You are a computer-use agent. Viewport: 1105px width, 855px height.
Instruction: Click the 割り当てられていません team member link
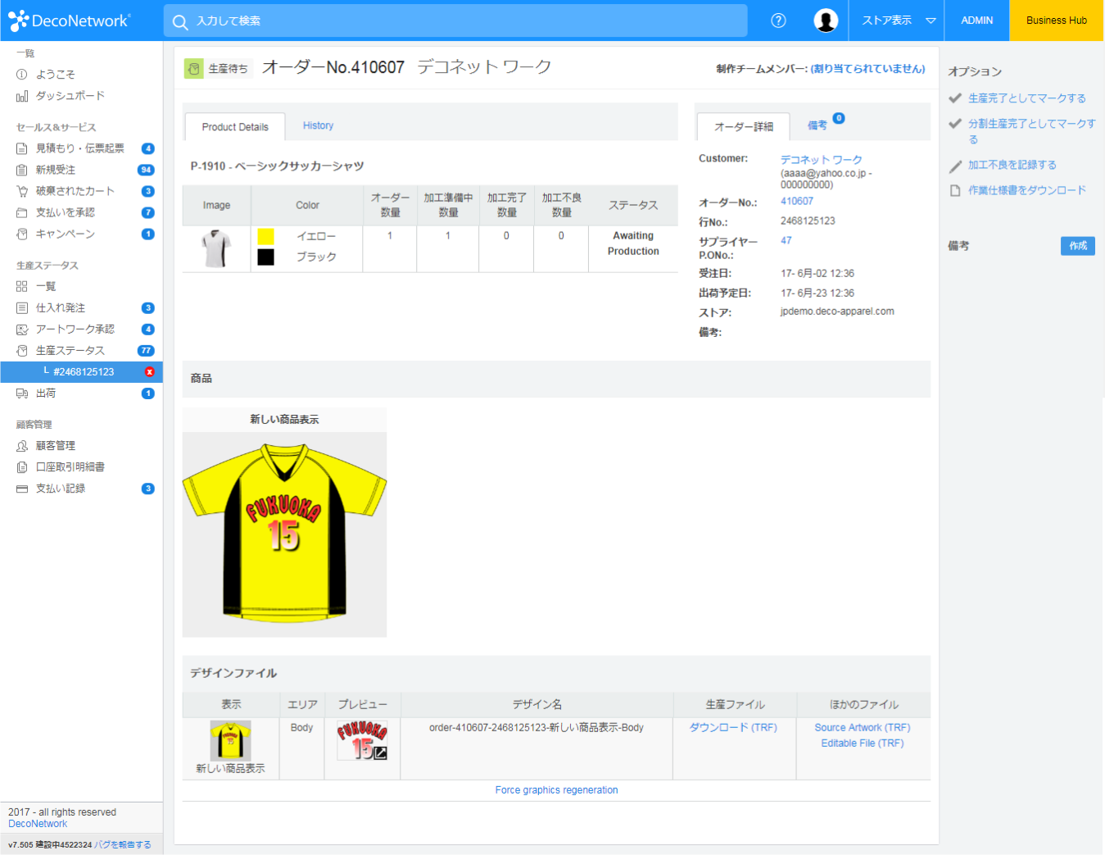click(868, 69)
